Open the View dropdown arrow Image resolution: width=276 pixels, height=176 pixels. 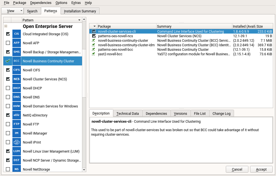[x=21, y=11]
